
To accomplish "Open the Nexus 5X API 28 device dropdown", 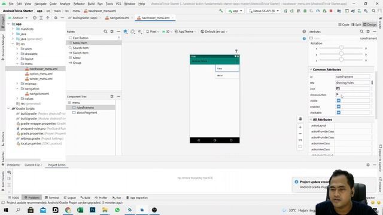I will pyautogui.click(x=263, y=11).
